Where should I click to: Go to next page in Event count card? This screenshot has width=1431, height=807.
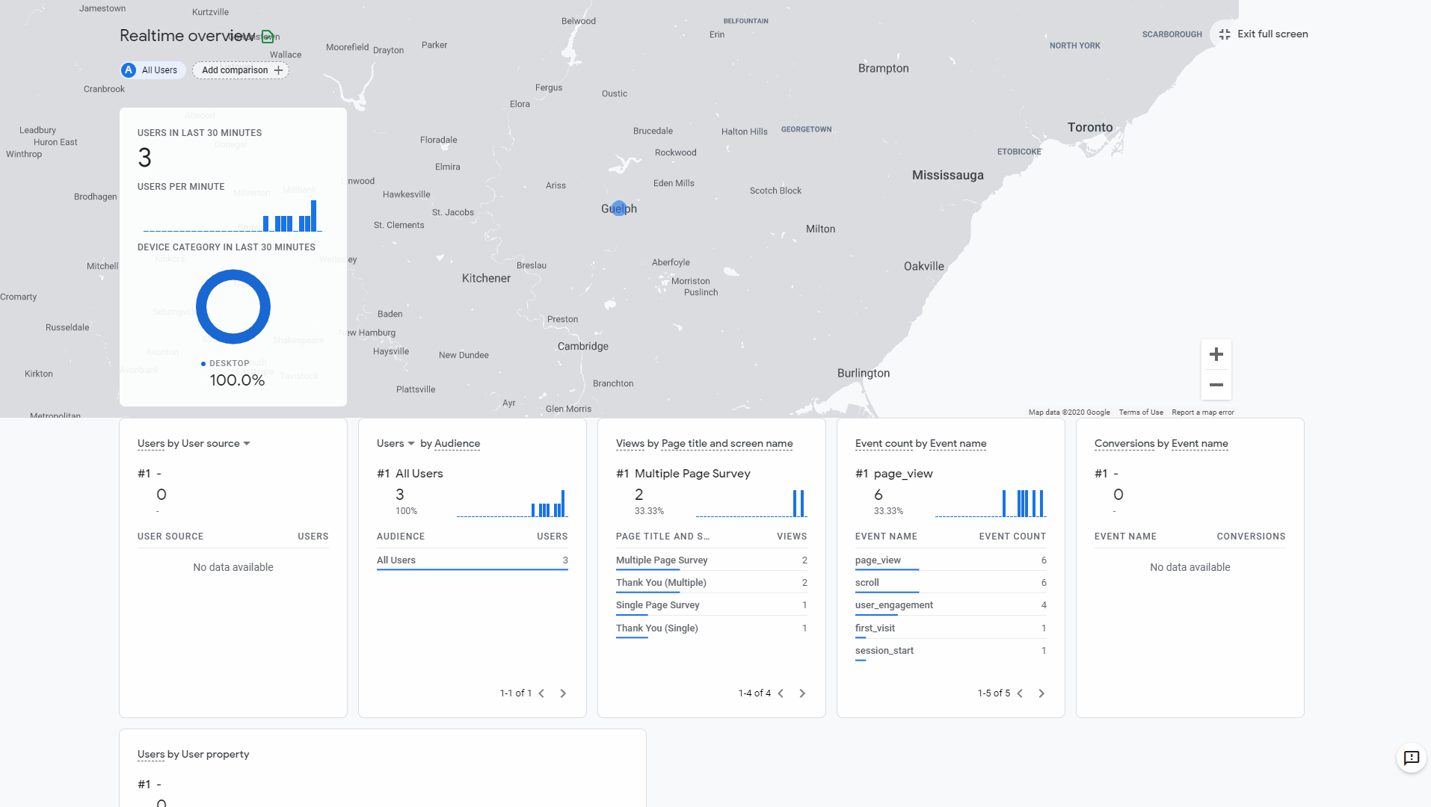click(1041, 693)
